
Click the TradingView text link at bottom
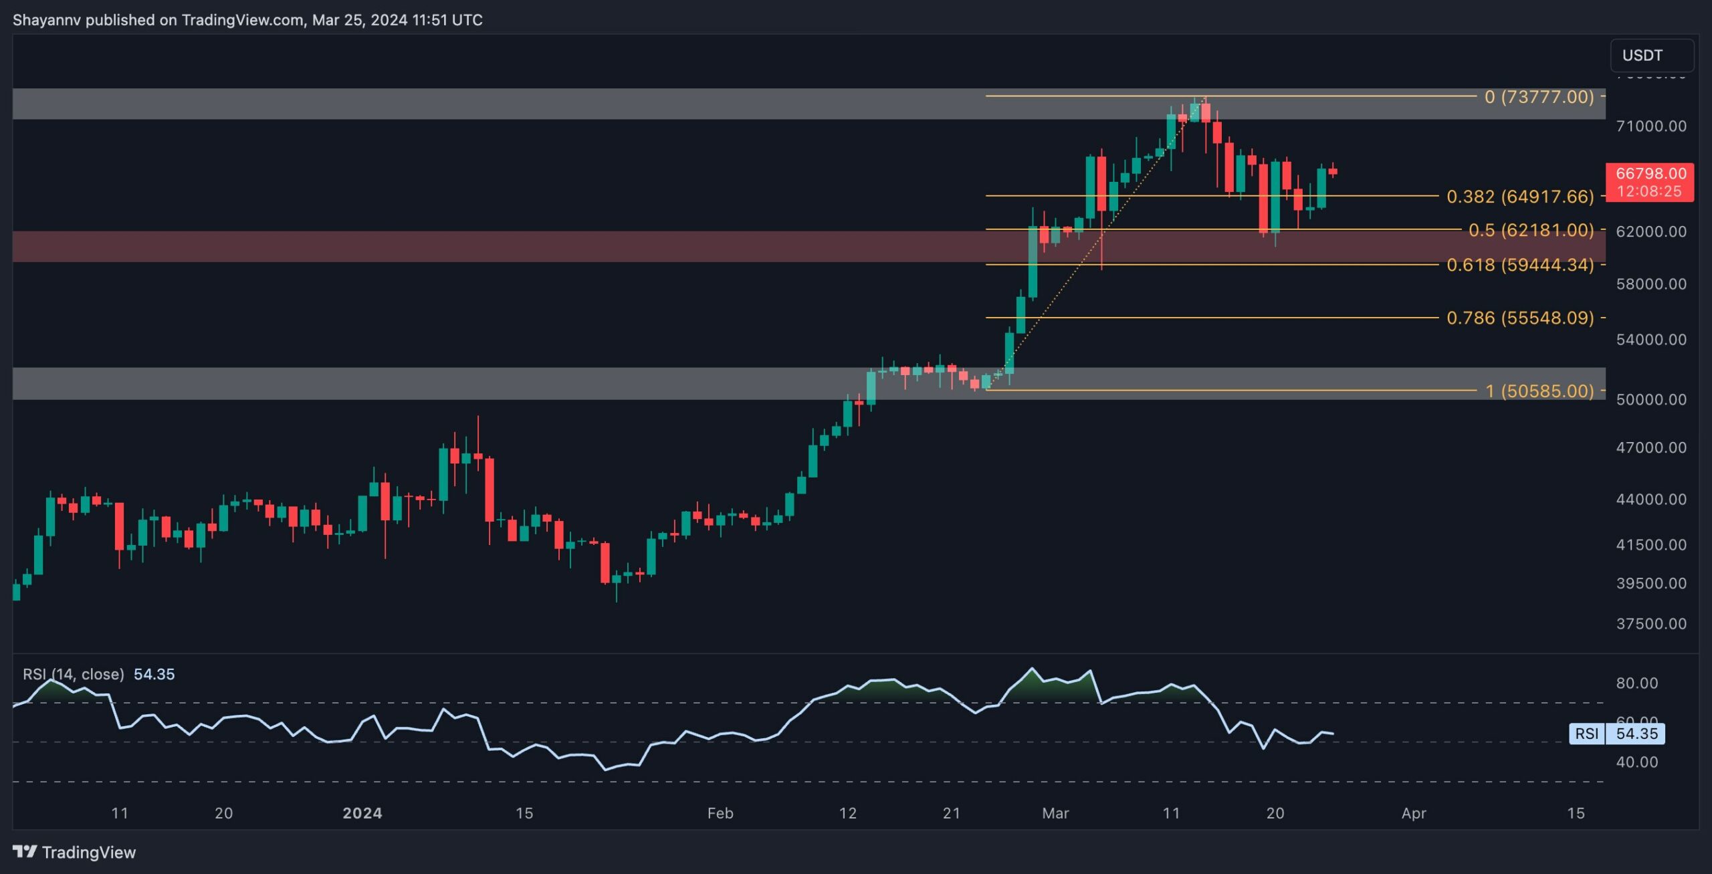click(88, 852)
